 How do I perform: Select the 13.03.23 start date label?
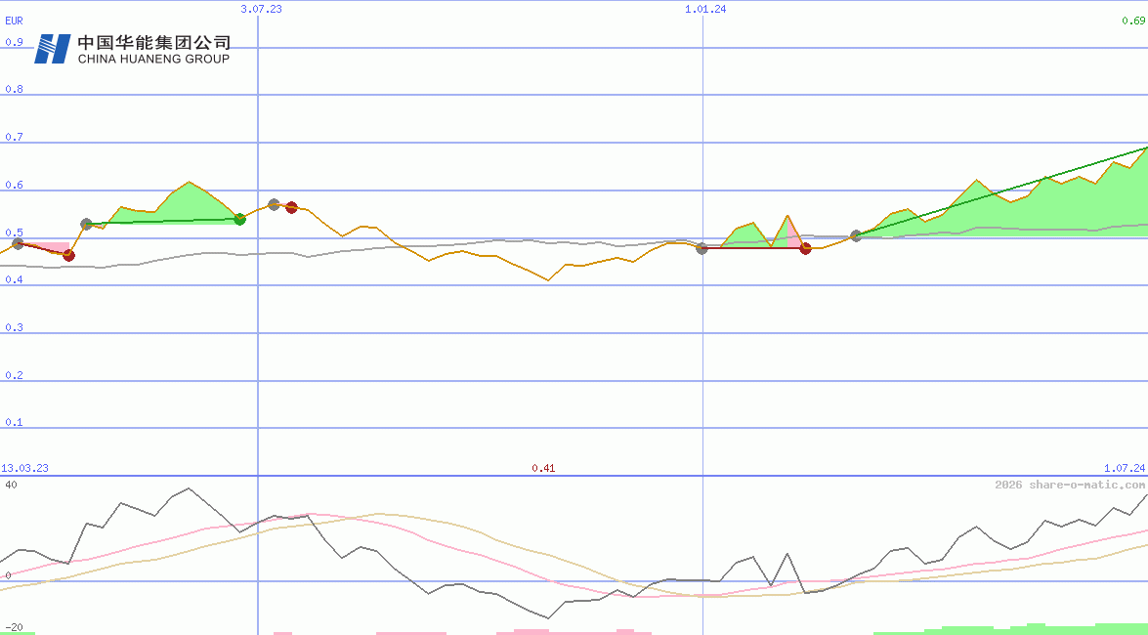[25, 468]
